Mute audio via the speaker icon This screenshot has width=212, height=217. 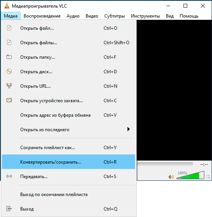tap(171, 177)
